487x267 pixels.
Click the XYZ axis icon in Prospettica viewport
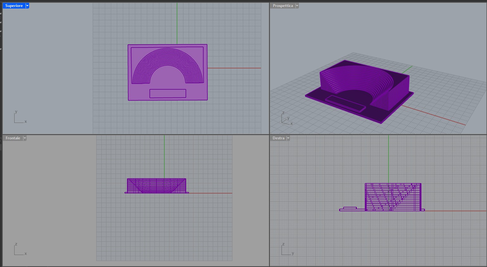click(287, 118)
